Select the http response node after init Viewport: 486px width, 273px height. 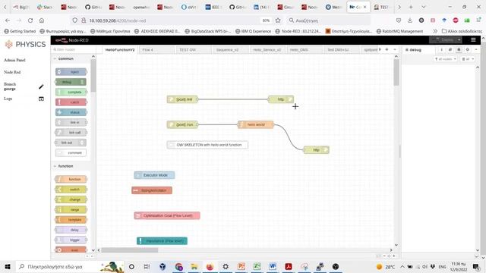281,99
